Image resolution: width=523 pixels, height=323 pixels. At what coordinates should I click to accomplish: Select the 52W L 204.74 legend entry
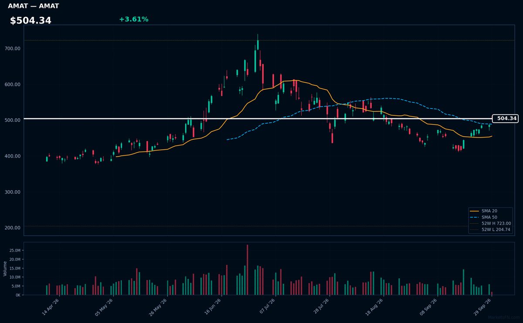490,229
